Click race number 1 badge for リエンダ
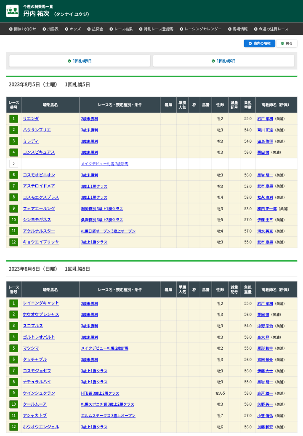Viewport: 303px width, 436px height. point(13,119)
